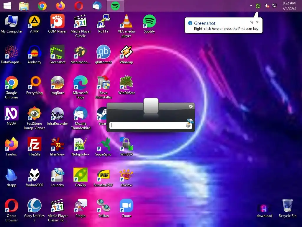This screenshot has height=227, width=302.
Task: Open the My Computer desktop icon
Action: point(12,24)
